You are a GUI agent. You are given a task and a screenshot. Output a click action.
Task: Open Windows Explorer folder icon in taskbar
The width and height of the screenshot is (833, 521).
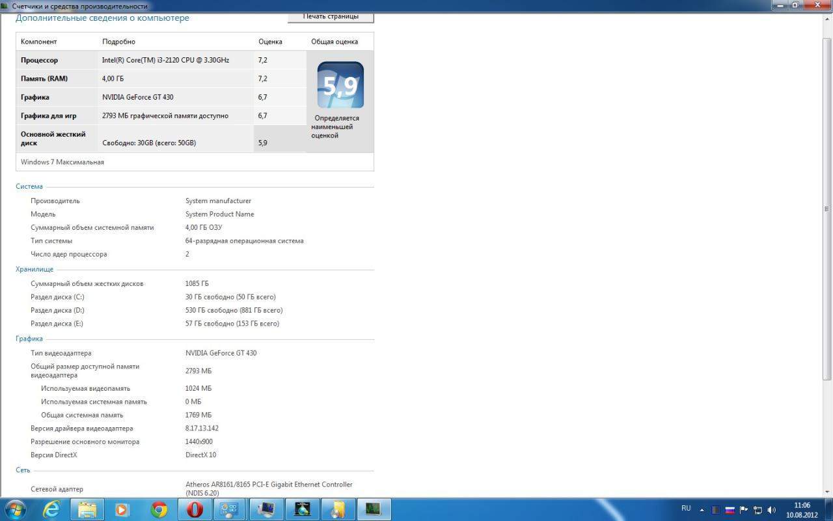click(x=87, y=509)
